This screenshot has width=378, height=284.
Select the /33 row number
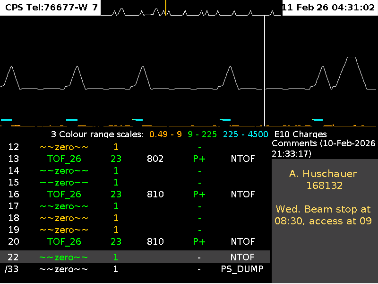tap(11, 269)
